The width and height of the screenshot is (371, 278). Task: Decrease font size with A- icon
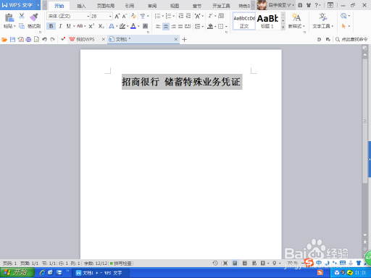click(125, 16)
